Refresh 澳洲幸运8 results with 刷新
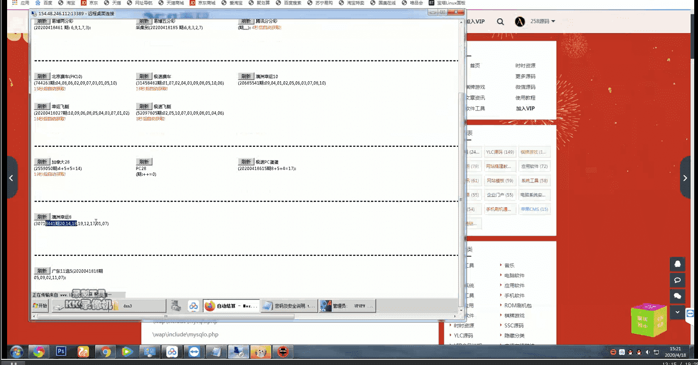Viewport: 698px width, 365px height. (42, 217)
